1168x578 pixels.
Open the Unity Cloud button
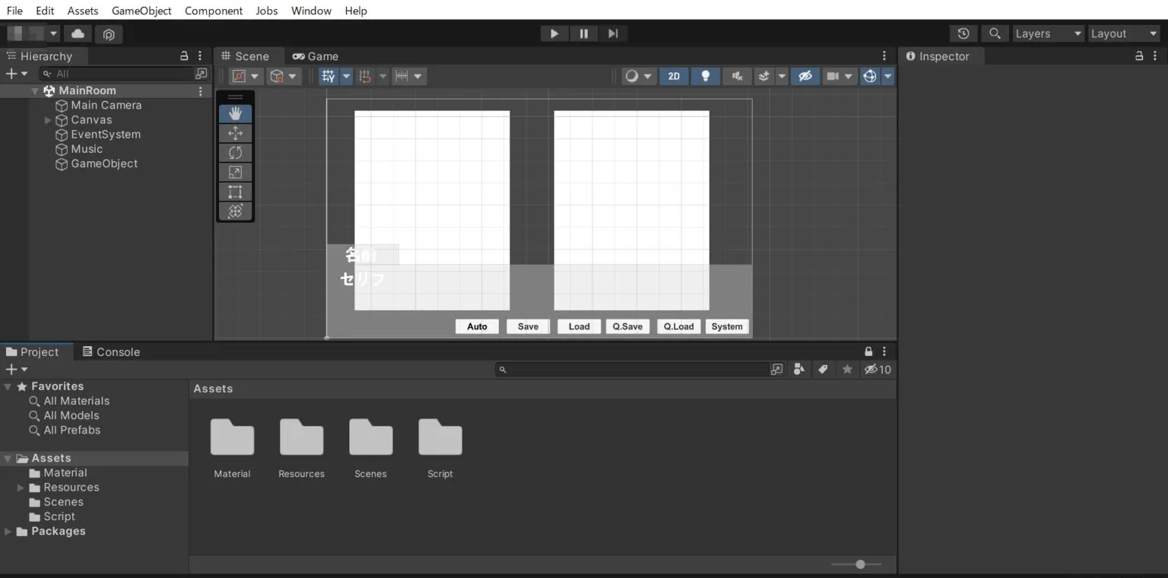[x=77, y=33]
